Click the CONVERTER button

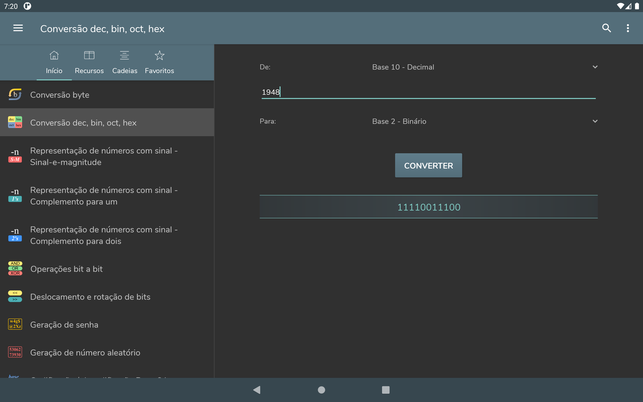tap(428, 165)
